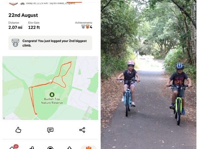199x149 pixels.
Task: Tap the Burlish Top Nature Reserve tree marker
Action: [x=52, y=94]
